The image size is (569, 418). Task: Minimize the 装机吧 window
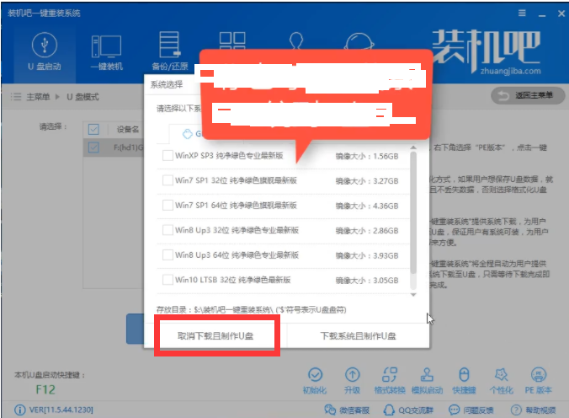(x=542, y=13)
